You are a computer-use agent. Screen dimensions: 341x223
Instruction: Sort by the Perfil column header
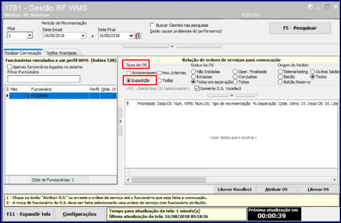(94, 89)
